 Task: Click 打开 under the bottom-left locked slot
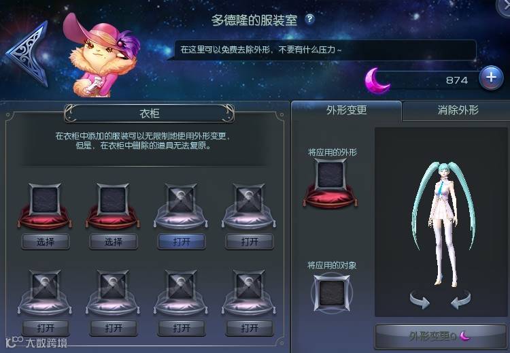pyautogui.click(x=45, y=328)
